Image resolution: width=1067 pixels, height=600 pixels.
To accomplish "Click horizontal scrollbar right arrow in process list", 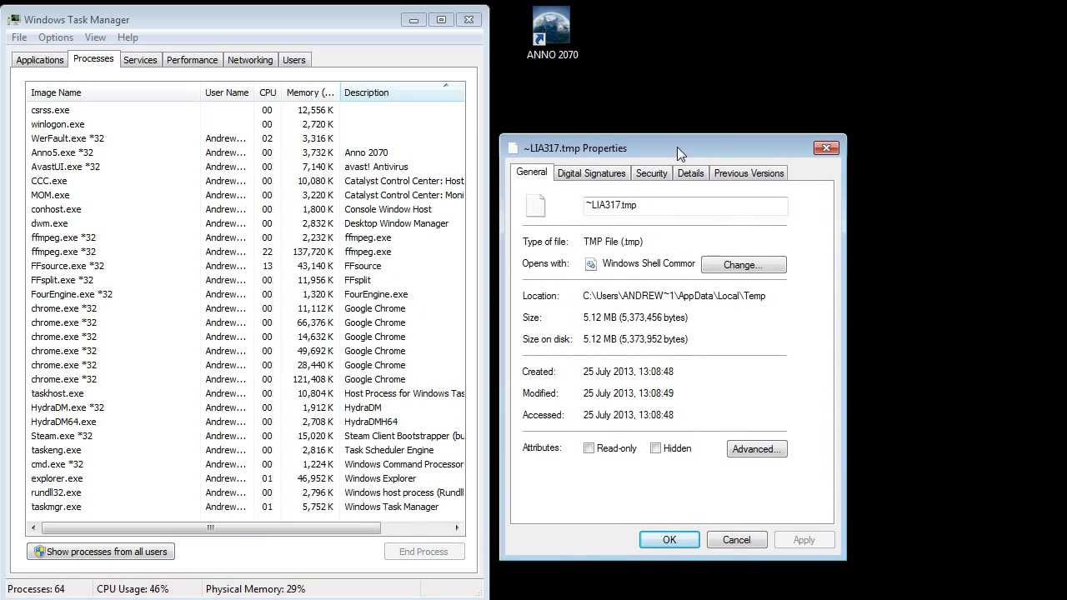I will (x=457, y=527).
